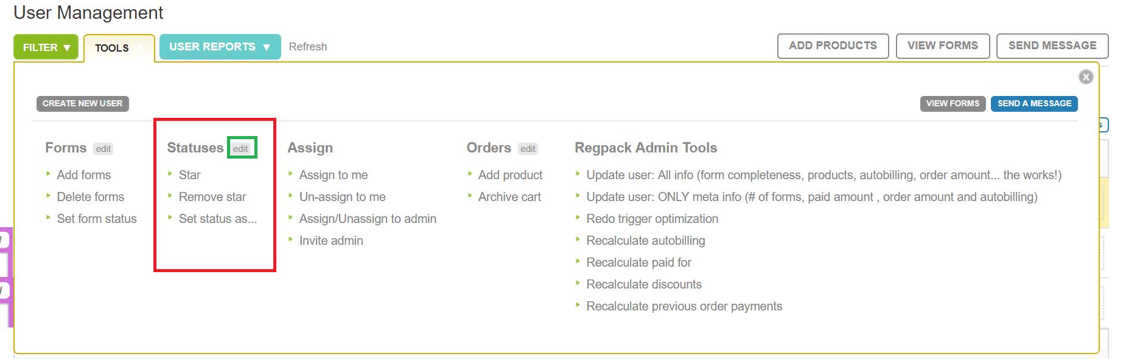Viewport: 1126px width, 359px height.
Task: Click the top Send Message button
Action: pyautogui.click(x=1052, y=46)
